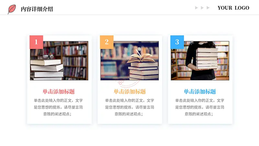Image resolution: width=259 pixels, height=146 pixels.
Task: Click the middle gray arrow triangle
Action: pos(202,8)
